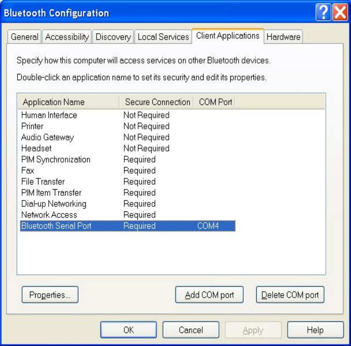The image size is (351, 346).
Task: Open the Properties... button
Action: pos(50,295)
